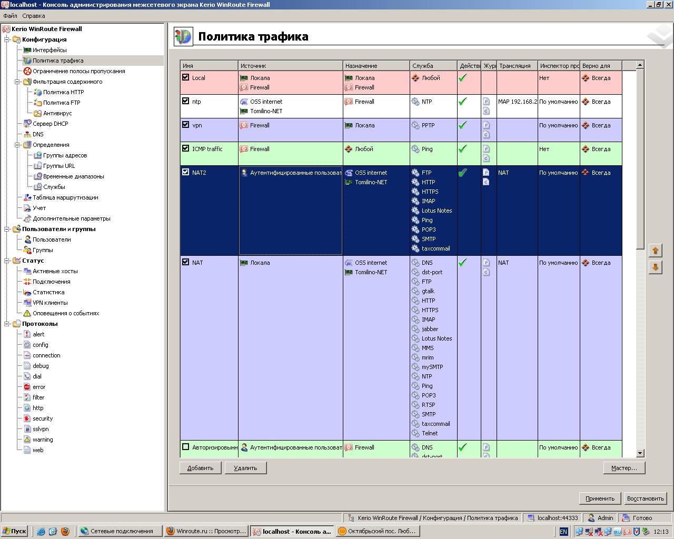Viewport: 674px width, 539px height.
Task: Open the Пуск start menu
Action: 15,531
